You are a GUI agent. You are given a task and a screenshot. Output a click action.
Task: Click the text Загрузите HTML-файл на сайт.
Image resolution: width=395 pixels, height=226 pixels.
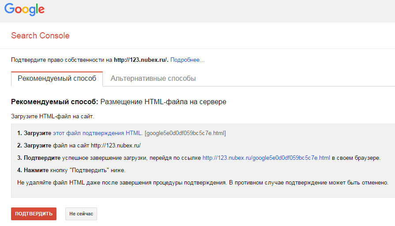click(53, 117)
